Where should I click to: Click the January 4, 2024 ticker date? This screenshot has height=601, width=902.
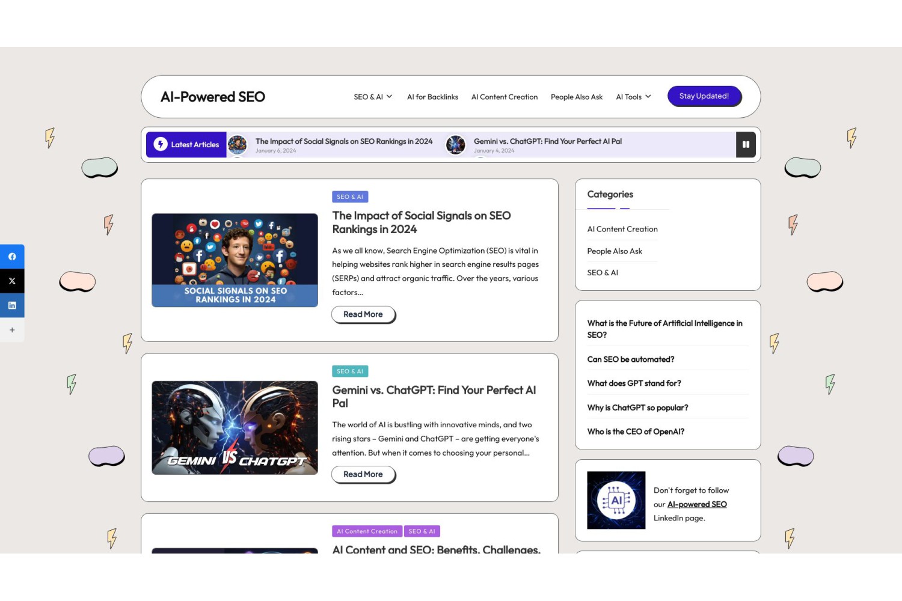(494, 151)
